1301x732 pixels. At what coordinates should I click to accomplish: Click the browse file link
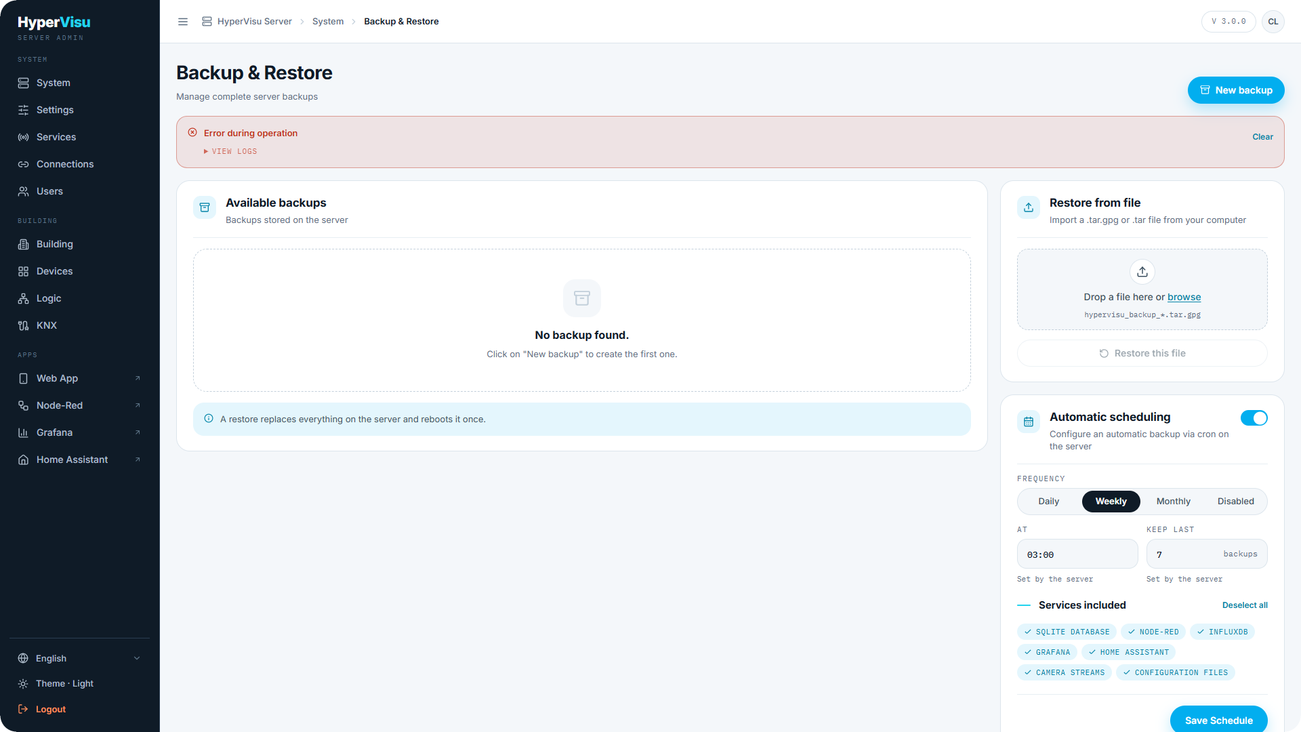coord(1184,297)
